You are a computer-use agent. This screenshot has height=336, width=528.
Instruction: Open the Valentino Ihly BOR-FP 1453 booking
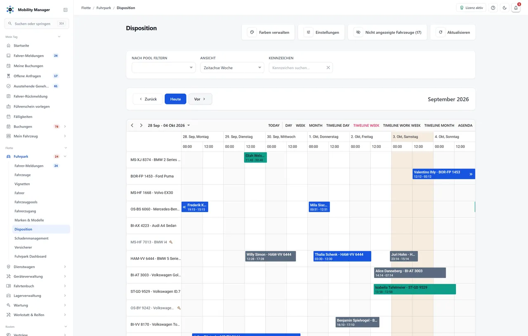(x=444, y=174)
